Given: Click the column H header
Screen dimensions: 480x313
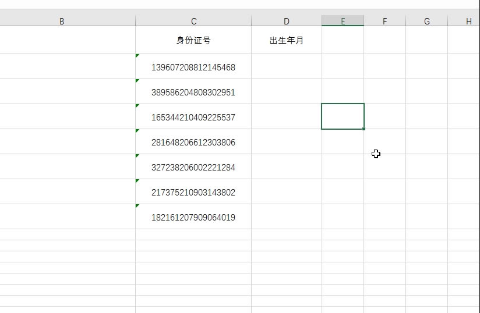Looking at the screenshot, I should [x=468, y=21].
